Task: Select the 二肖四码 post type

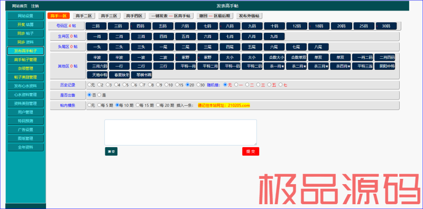Action: [x=385, y=57]
